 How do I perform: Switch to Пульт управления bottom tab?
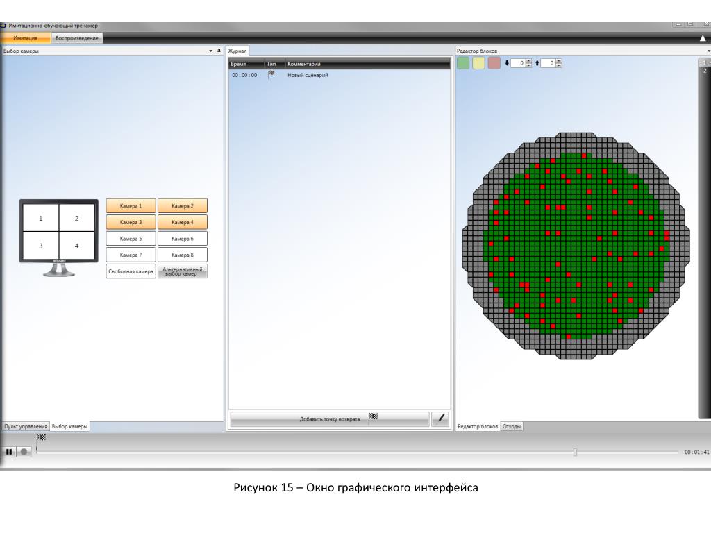(x=26, y=426)
